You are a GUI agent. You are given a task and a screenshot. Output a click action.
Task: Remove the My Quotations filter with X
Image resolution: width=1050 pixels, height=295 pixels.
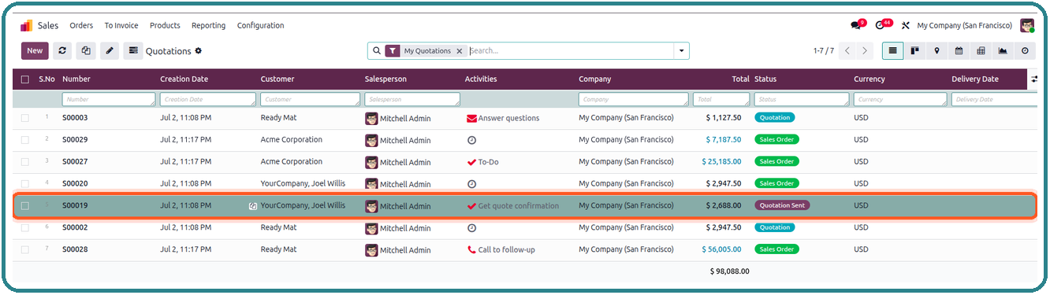[460, 50]
